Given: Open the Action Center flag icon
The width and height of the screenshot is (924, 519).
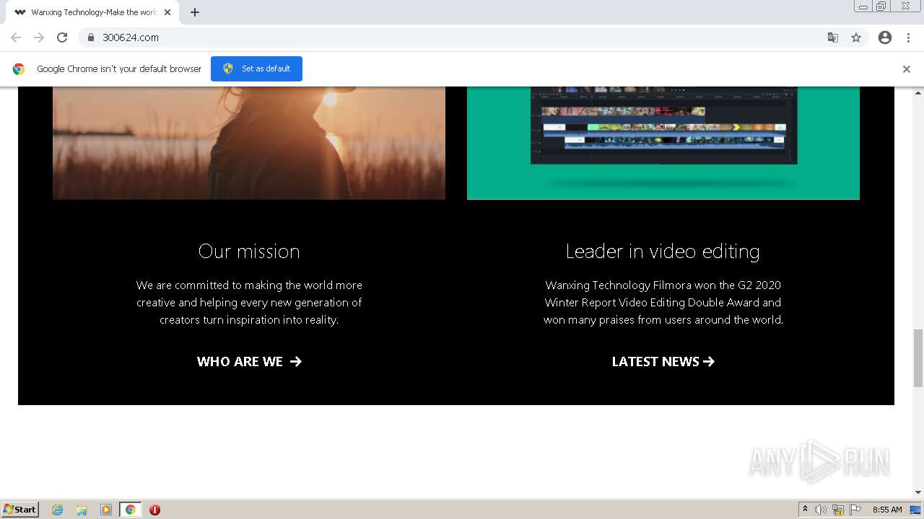Looking at the screenshot, I should (x=855, y=510).
